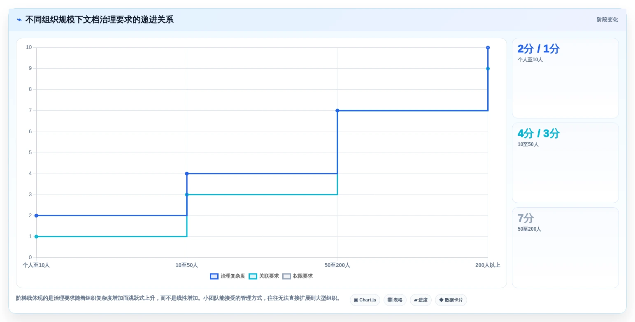Click the 关联要求 point at 个人至10人
635x322 pixels.
[36, 236]
